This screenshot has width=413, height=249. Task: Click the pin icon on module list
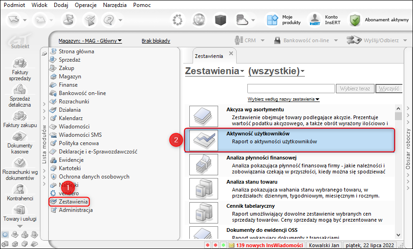pos(44,53)
